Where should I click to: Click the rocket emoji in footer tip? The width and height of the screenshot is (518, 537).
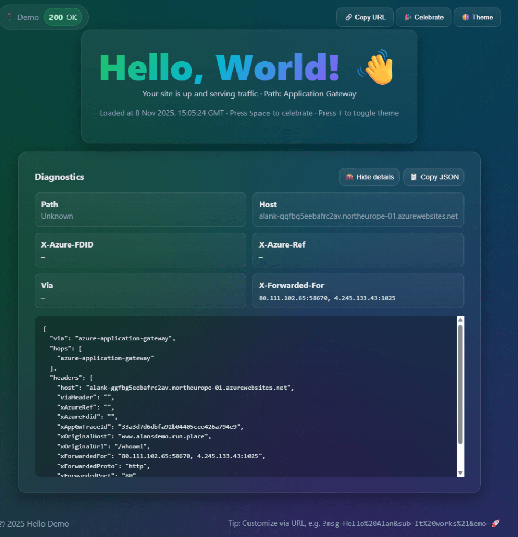(495, 523)
